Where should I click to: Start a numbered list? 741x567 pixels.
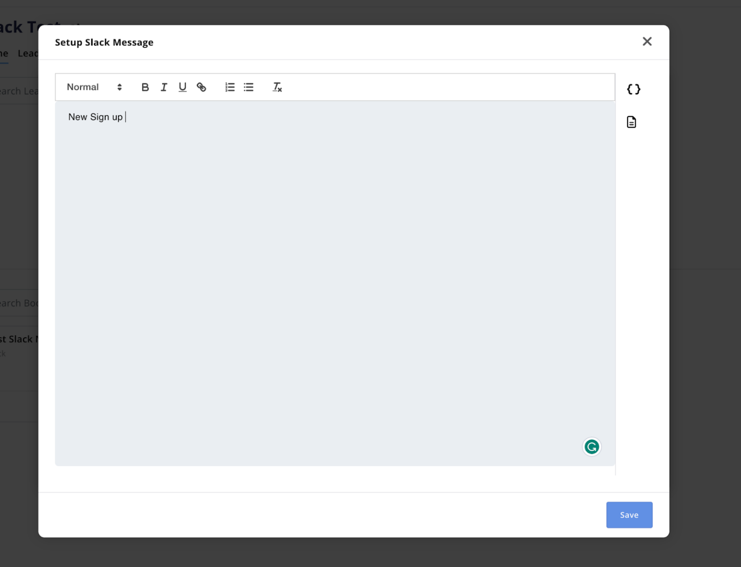(x=230, y=87)
